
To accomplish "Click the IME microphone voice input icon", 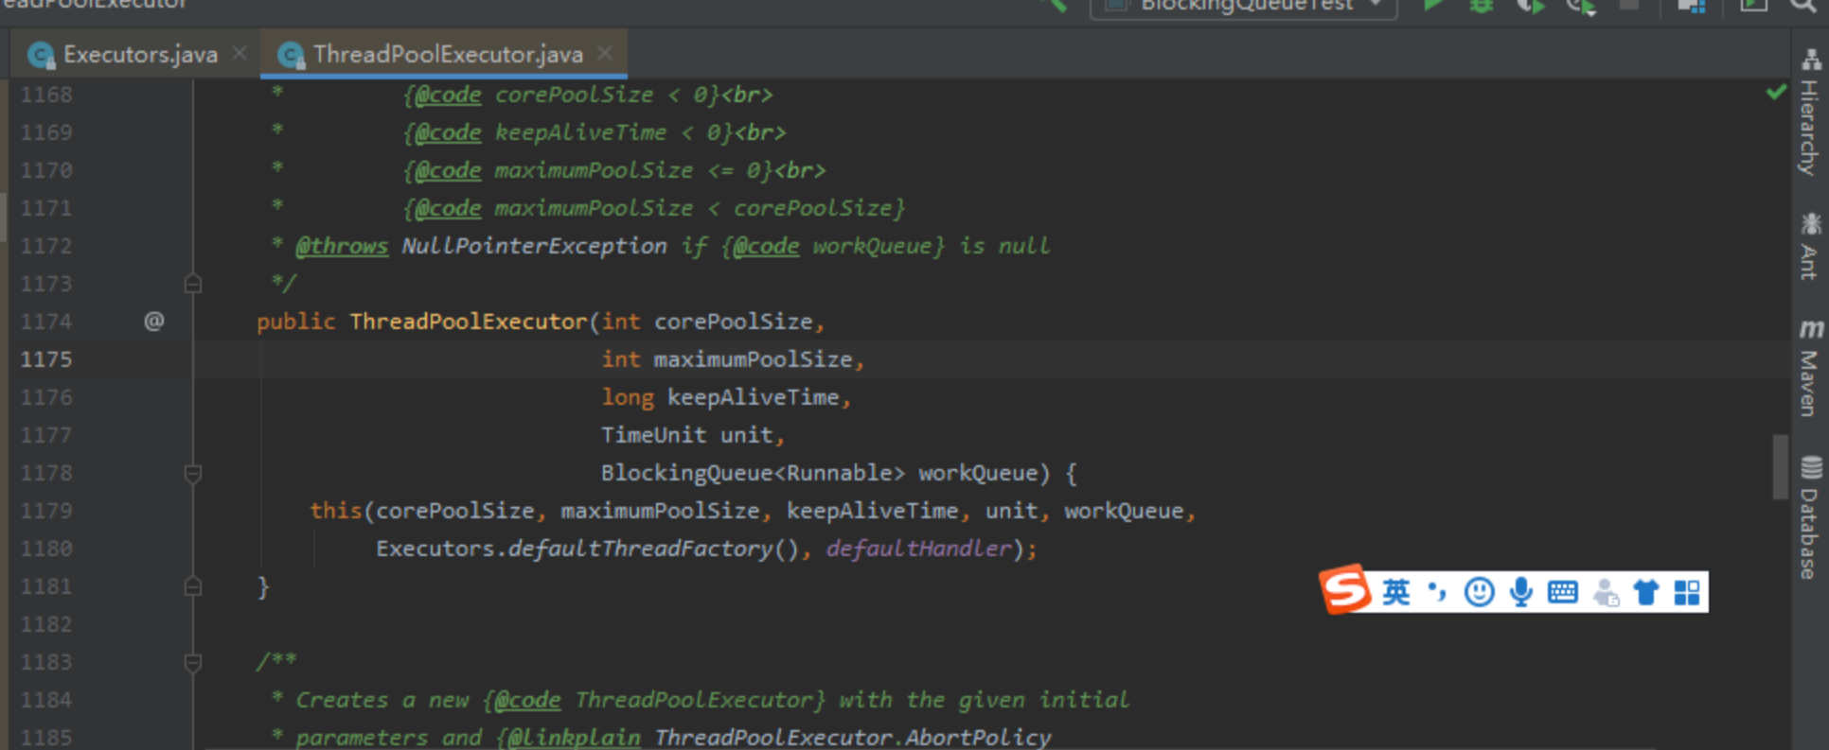I will tap(1520, 592).
